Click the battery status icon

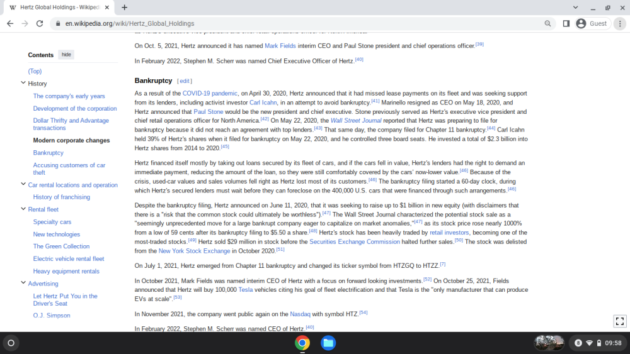pyautogui.click(x=599, y=343)
